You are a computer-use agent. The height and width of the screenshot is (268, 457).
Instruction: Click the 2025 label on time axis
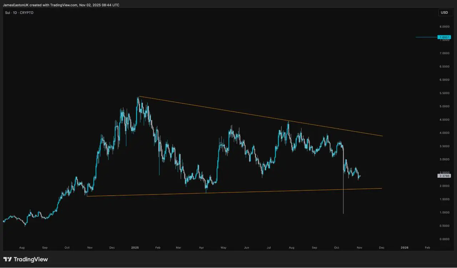pos(135,247)
